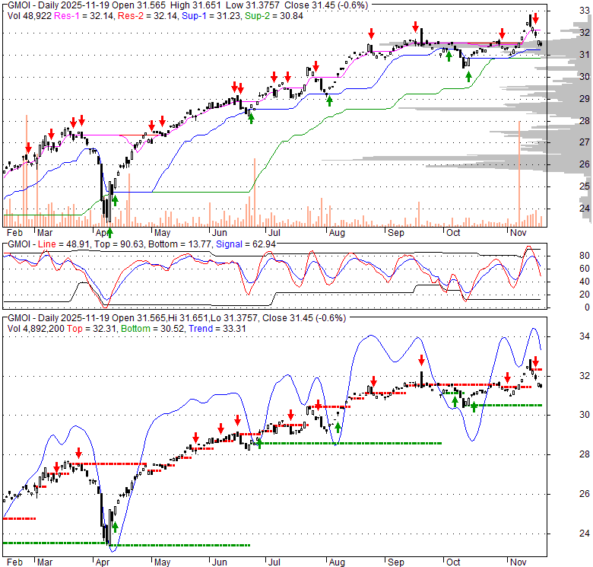Click 'Open 31.565' in the top chart header

point(141,5)
